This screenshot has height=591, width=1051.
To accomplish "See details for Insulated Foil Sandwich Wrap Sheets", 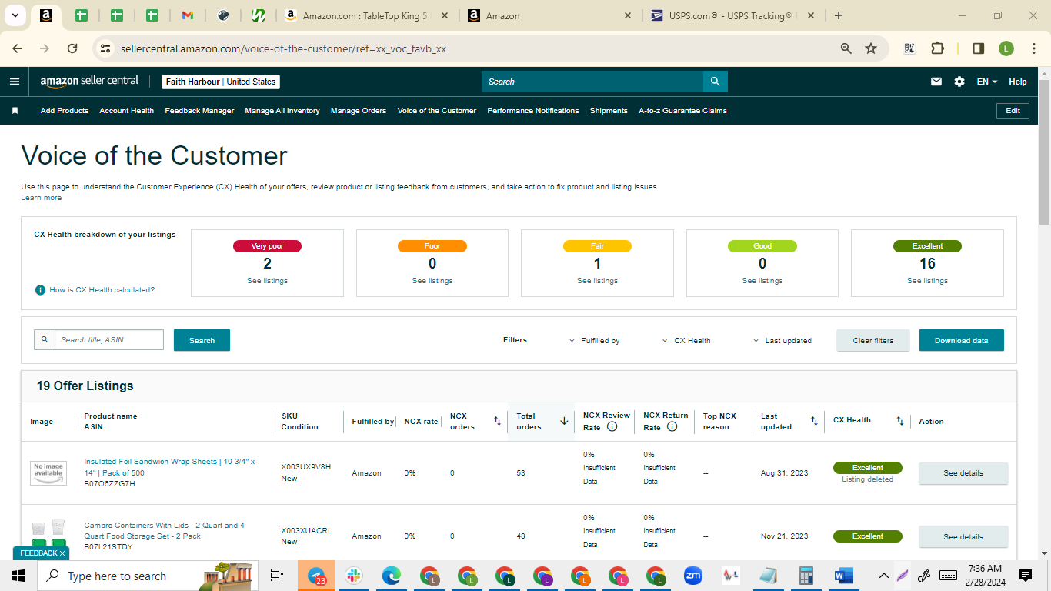I will point(963,473).
